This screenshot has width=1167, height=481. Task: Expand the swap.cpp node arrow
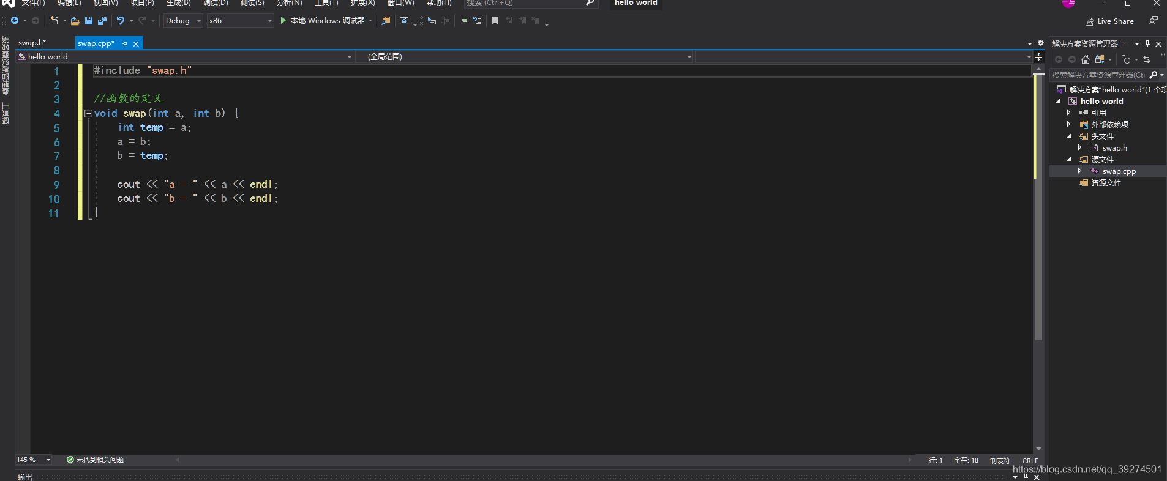coord(1080,171)
